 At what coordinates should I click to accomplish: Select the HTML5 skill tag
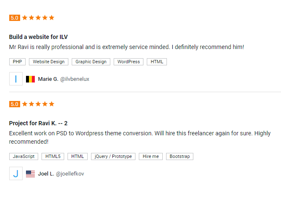53,156
